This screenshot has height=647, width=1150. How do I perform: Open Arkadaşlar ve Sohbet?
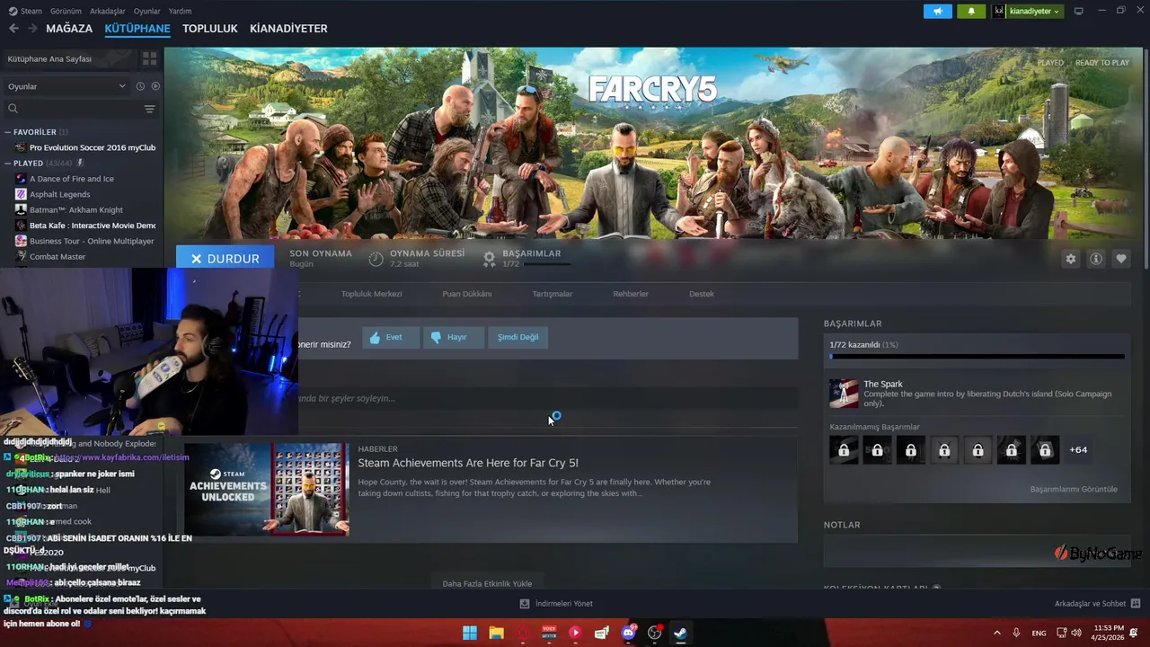click(1097, 604)
